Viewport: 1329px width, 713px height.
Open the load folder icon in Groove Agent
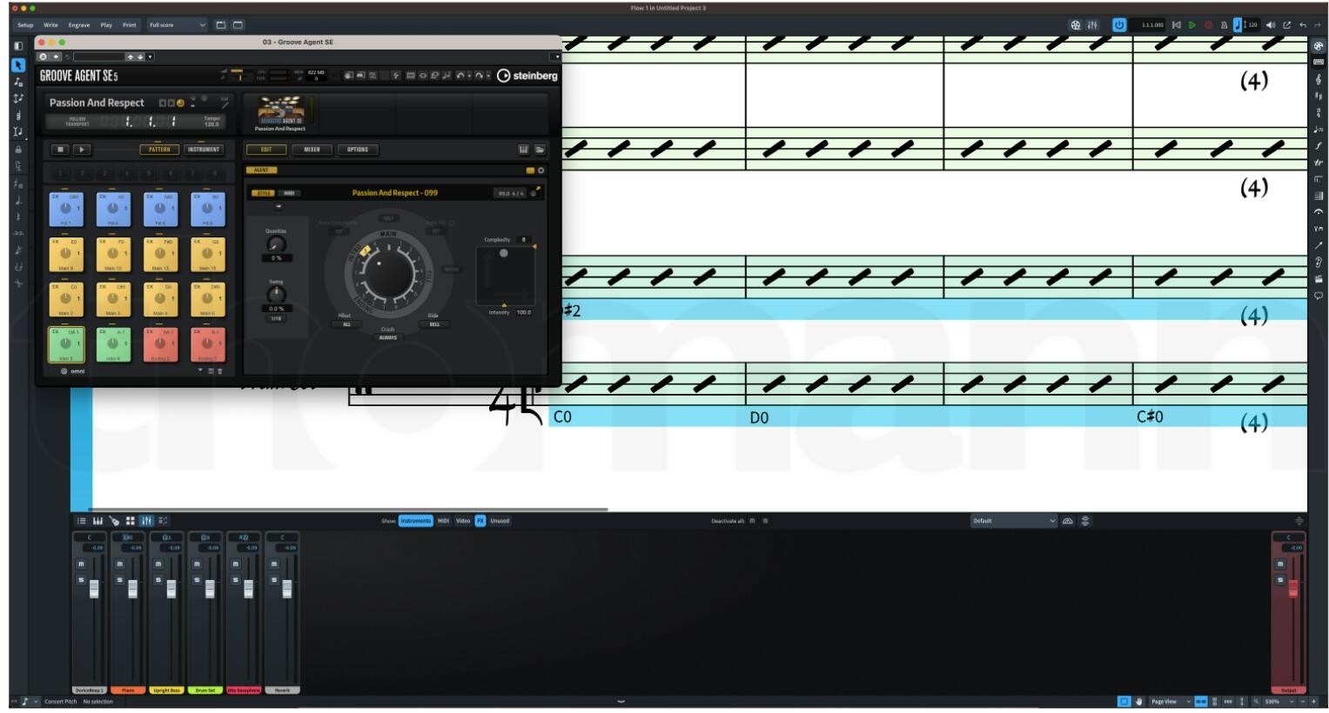tap(540, 150)
